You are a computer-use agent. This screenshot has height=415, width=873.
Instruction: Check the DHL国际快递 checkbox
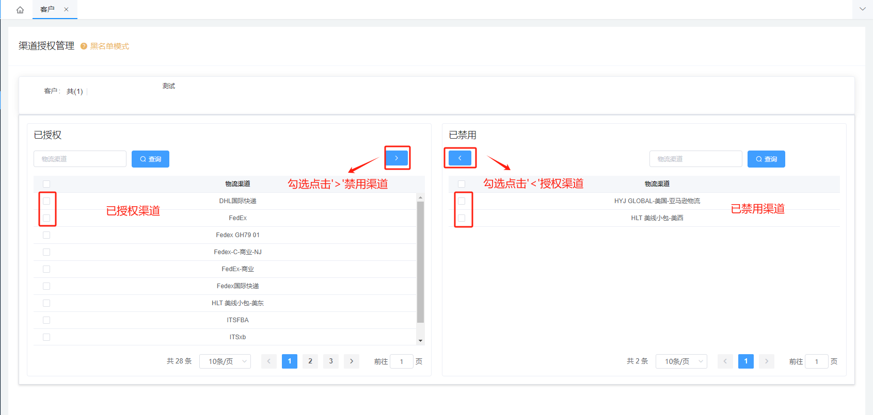point(46,201)
